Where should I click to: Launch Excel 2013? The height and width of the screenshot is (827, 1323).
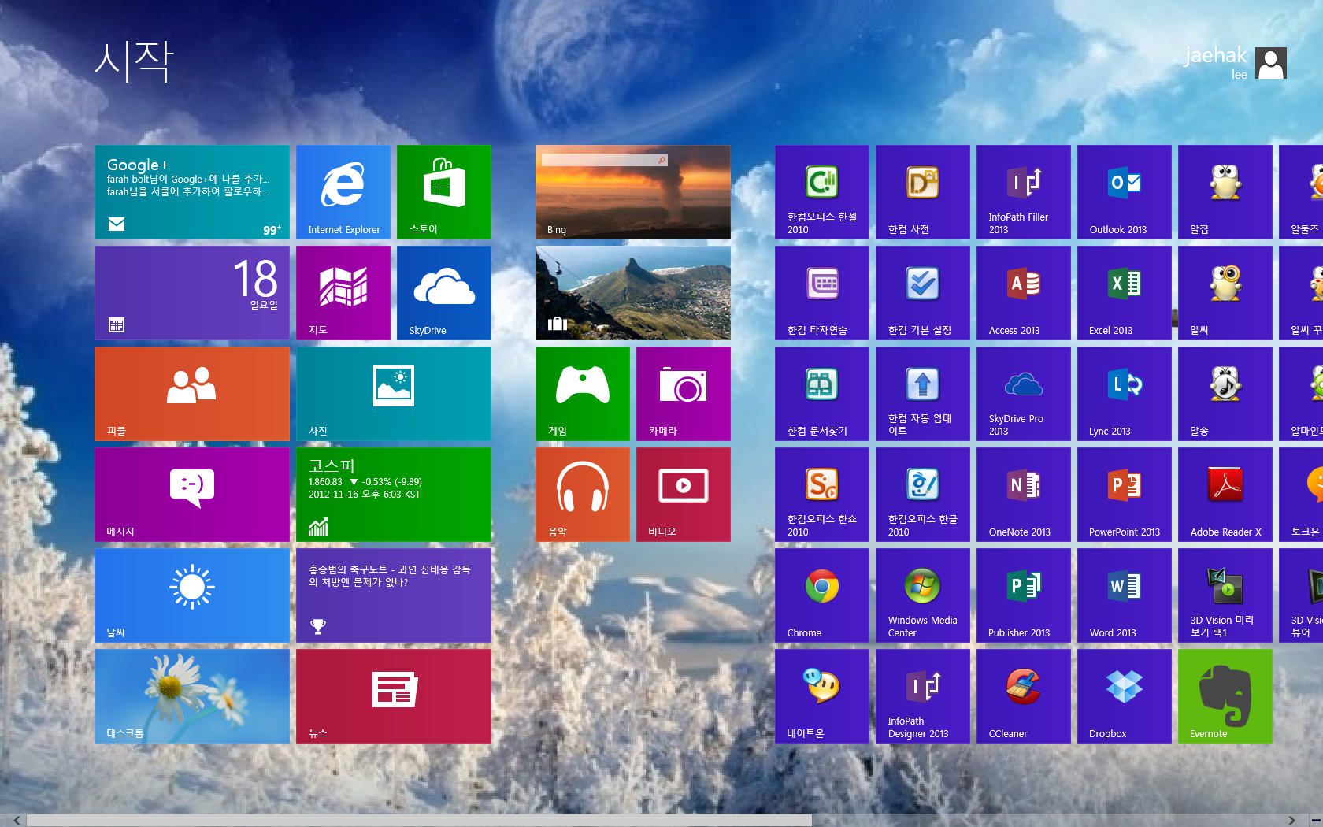pyautogui.click(x=1125, y=293)
